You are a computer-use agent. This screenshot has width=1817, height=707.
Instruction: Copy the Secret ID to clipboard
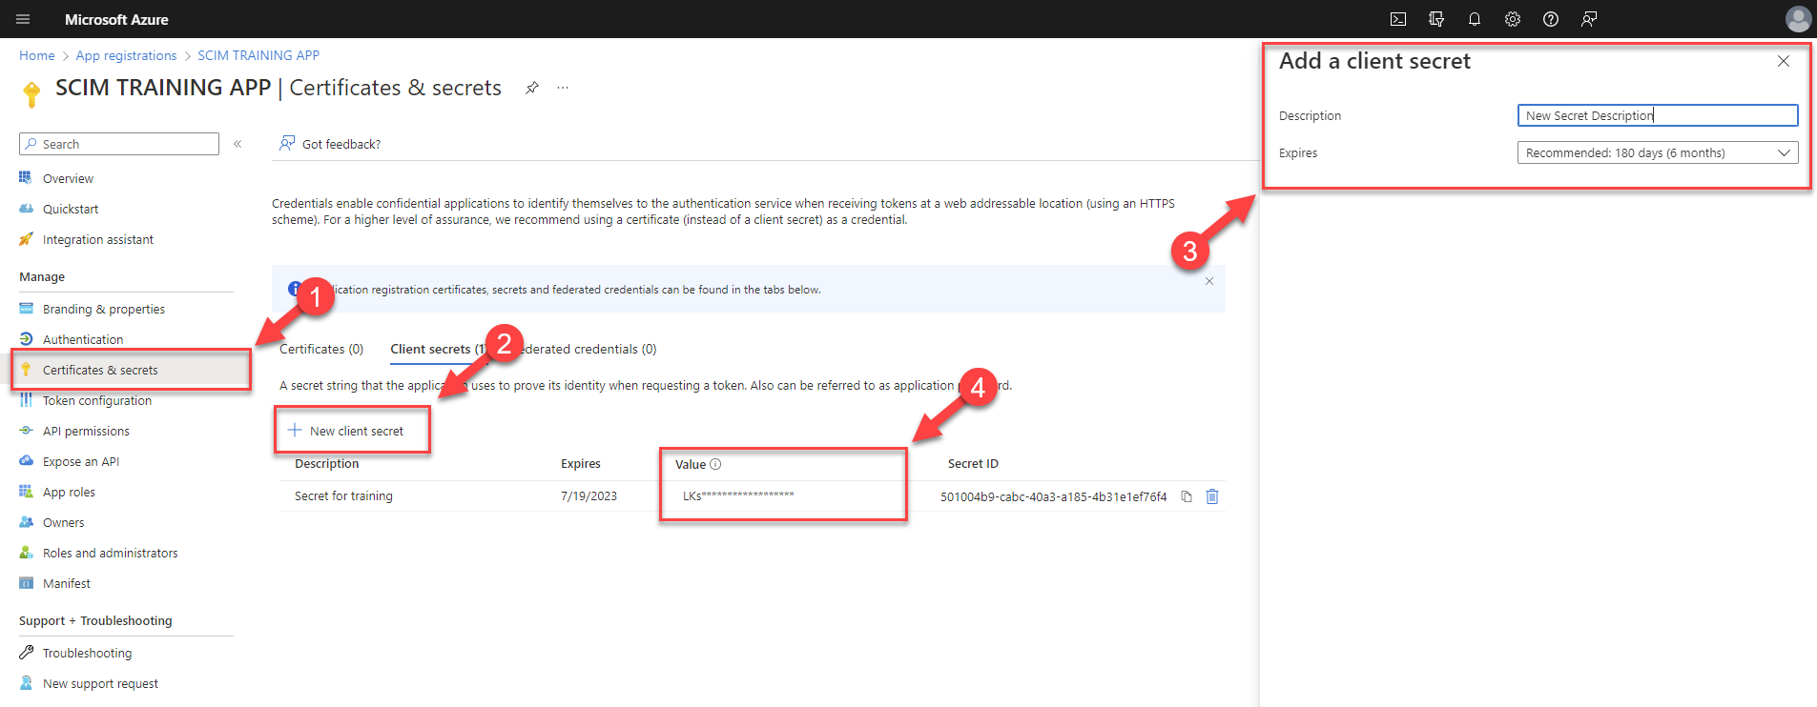1187,496
